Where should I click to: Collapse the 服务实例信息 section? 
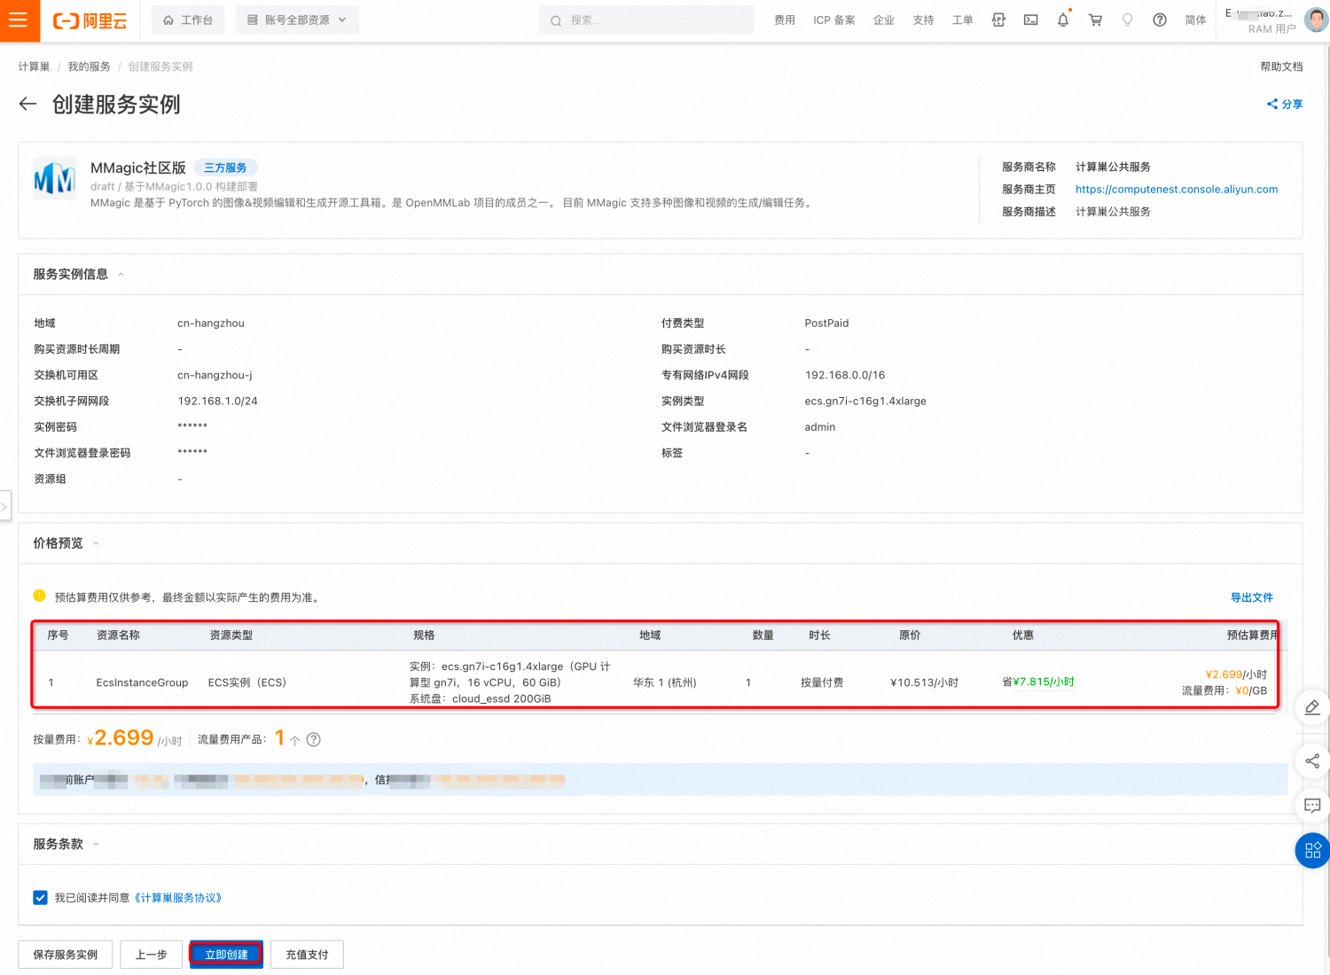[x=121, y=275]
